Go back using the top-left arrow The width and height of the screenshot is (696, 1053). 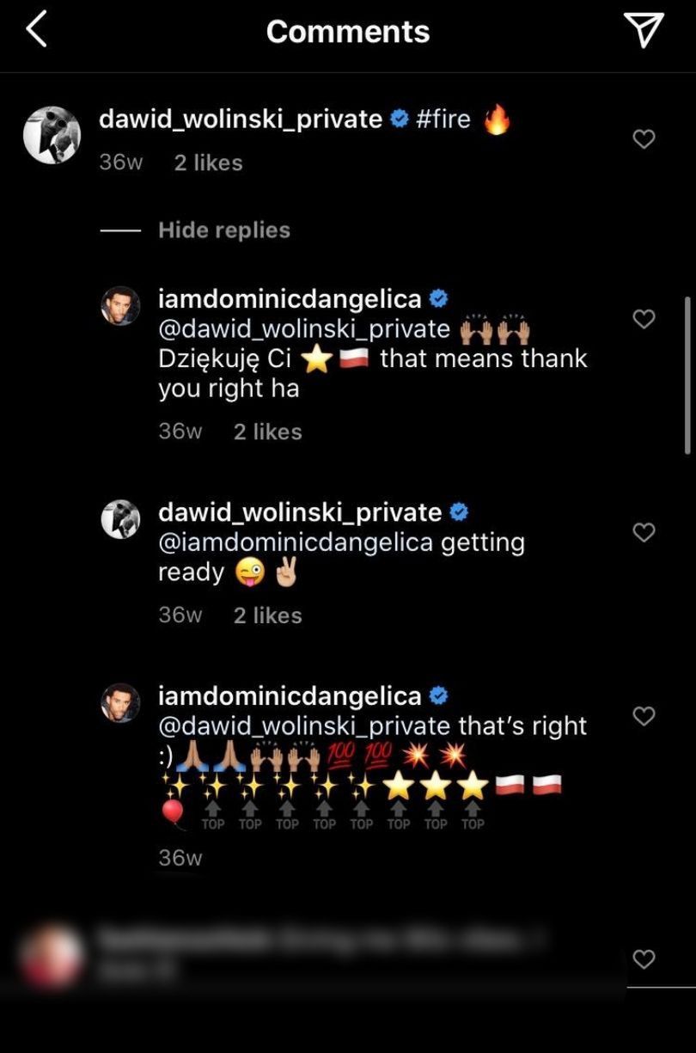point(36,30)
